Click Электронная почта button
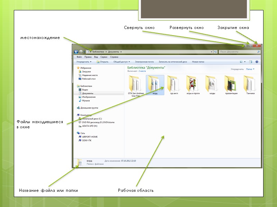 [144, 62]
